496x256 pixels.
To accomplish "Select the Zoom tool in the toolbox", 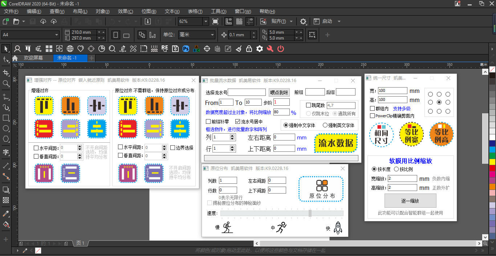I will [x=5, y=83].
